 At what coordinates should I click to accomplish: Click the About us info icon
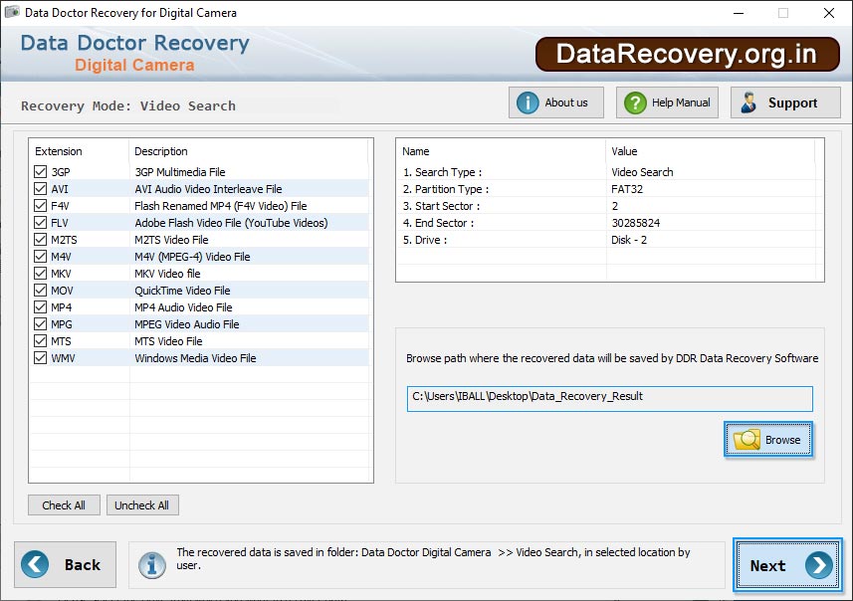[528, 102]
